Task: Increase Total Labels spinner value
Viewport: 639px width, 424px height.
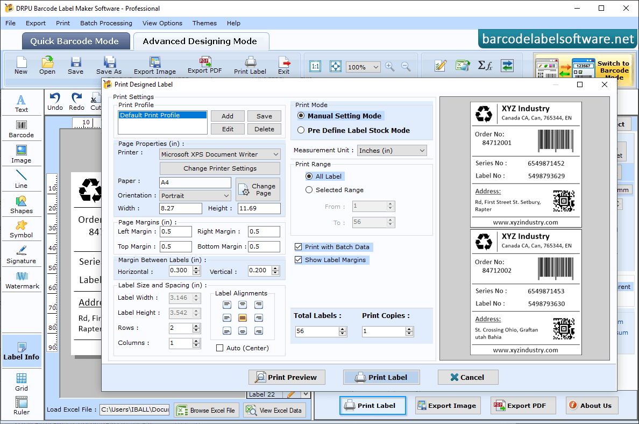Action: [x=343, y=329]
